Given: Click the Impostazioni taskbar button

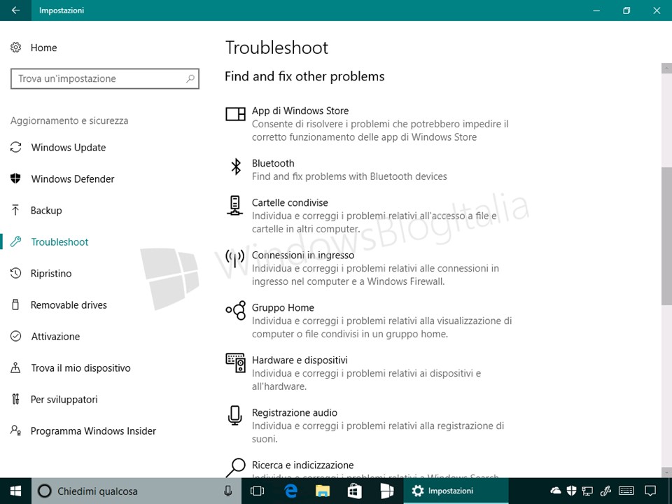Looking at the screenshot, I should tap(456, 491).
